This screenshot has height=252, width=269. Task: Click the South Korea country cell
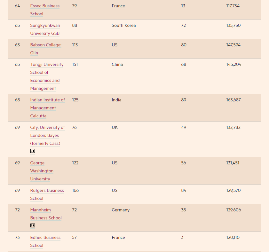(x=124, y=26)
